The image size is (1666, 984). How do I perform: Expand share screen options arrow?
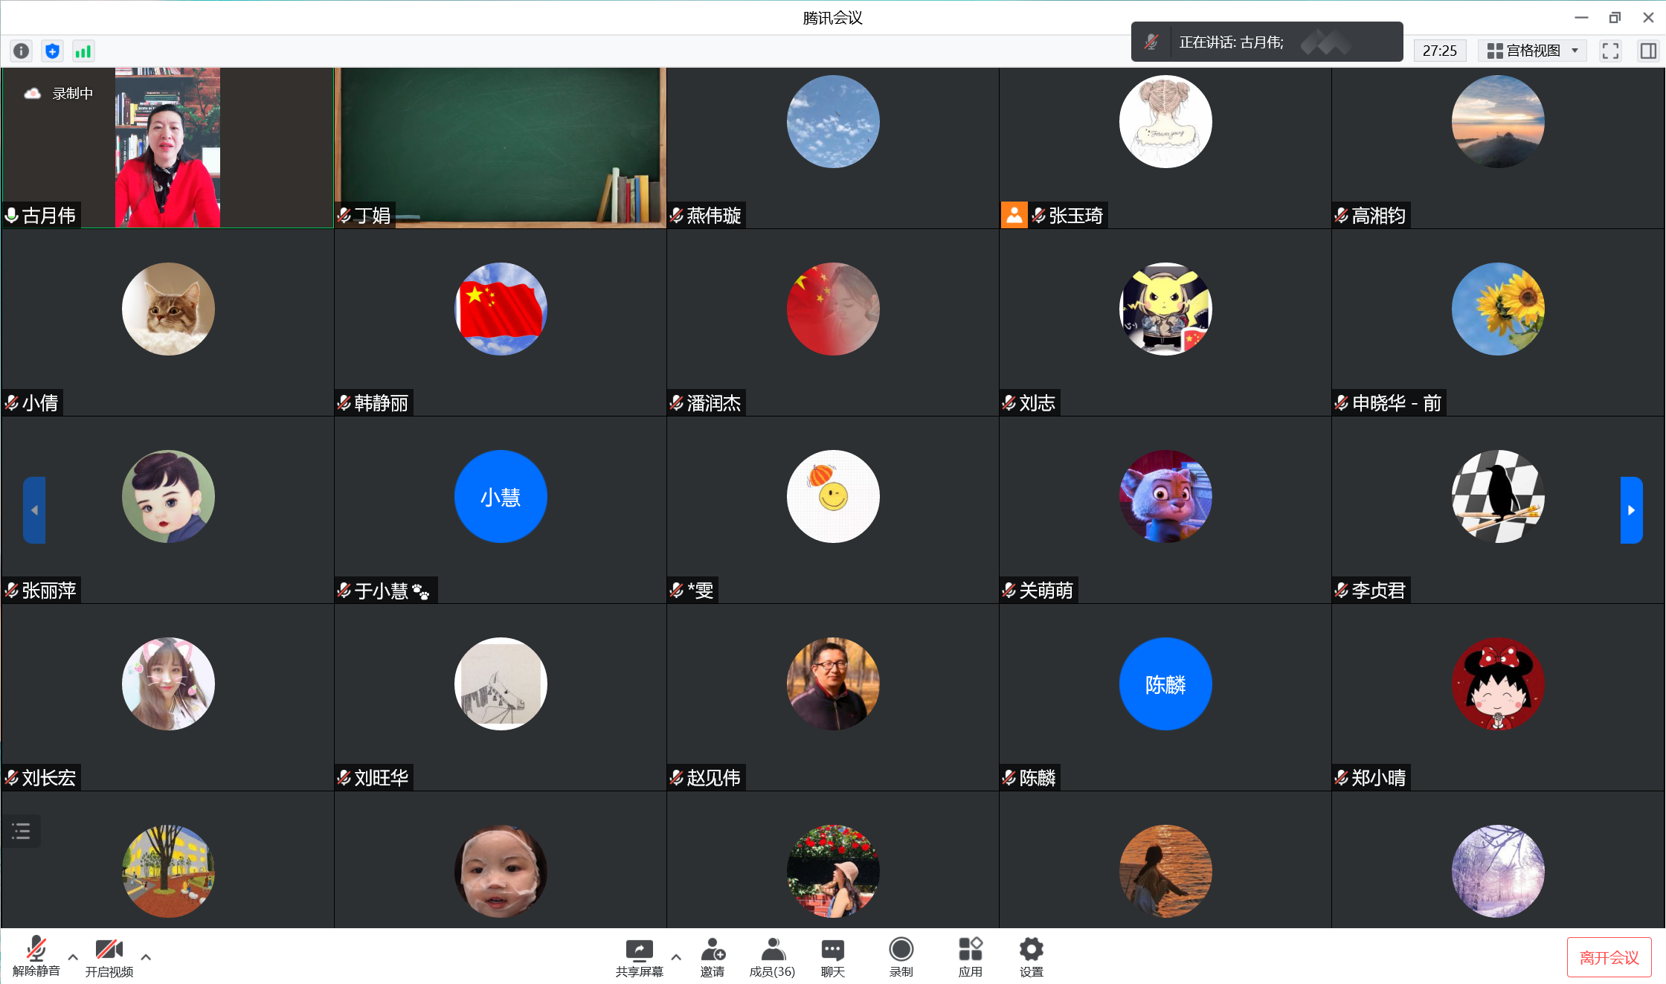675,957
